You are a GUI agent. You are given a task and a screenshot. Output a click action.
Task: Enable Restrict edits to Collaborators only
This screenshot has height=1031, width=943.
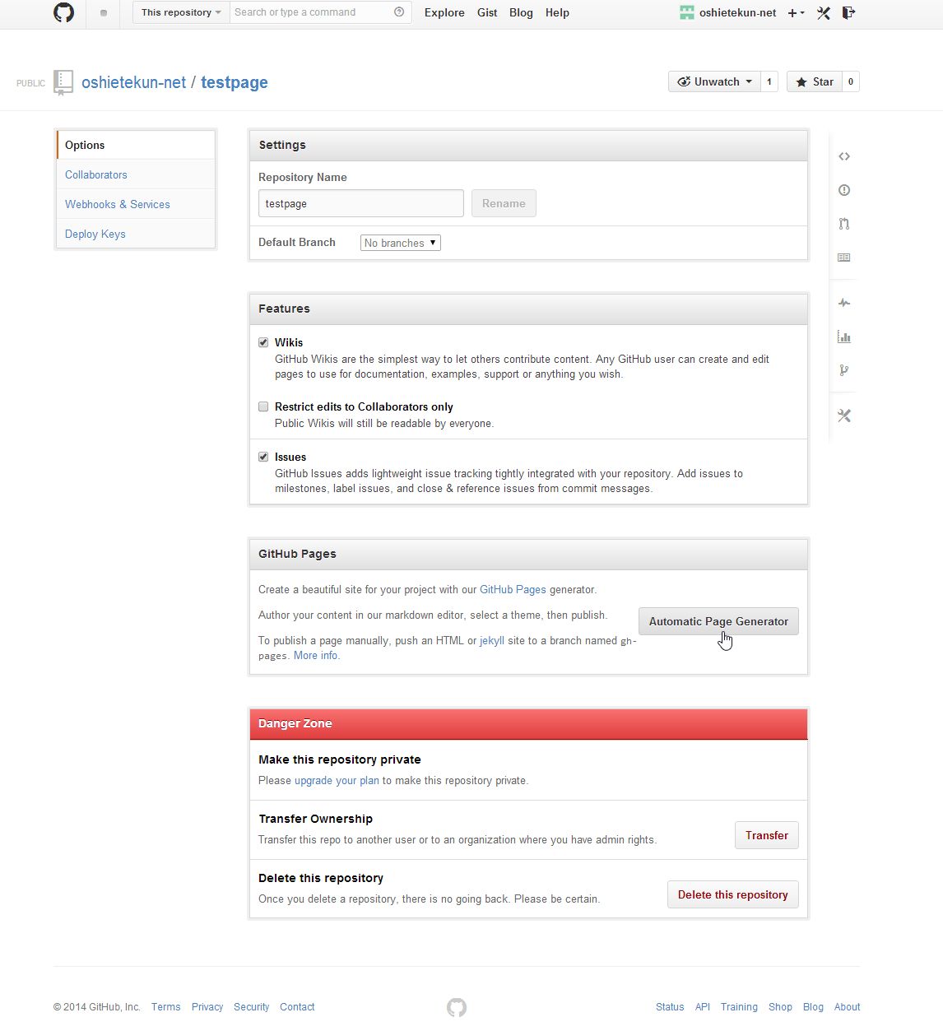tap(263, 406)
